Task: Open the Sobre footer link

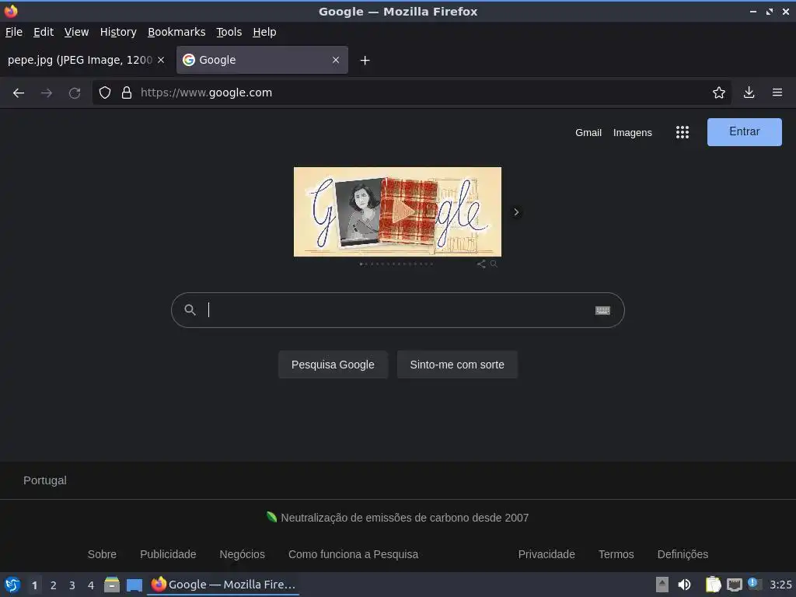Action: tap(102, 554)
